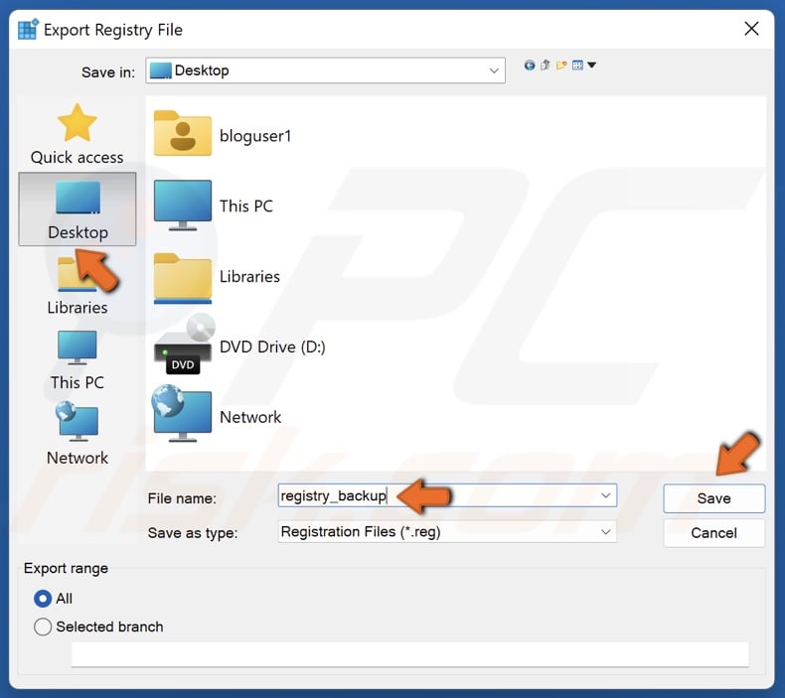The height and width of the screenshot is (698, 785).
Task: Click the Back navigation icon in toolbar
Action: pos(530,66)
